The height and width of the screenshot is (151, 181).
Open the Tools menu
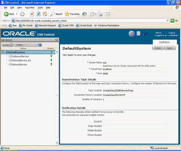40,8
